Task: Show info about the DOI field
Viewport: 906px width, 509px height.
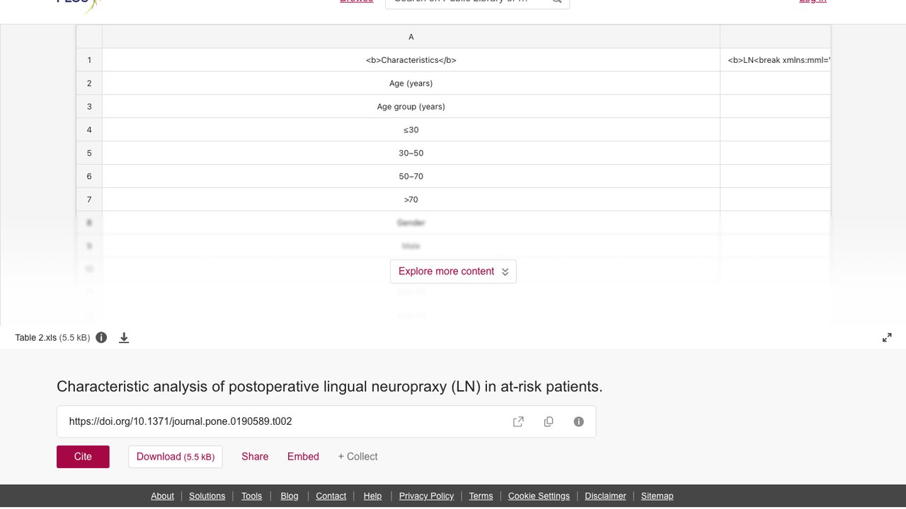Action: [579, 421]
